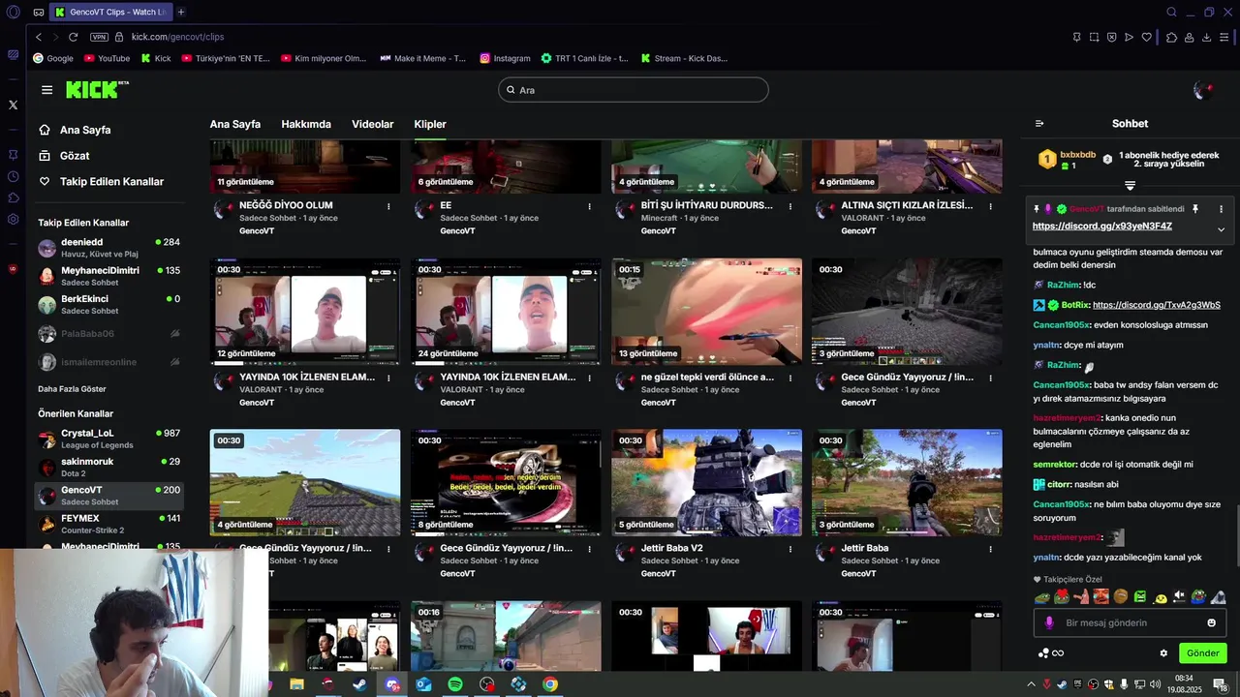Collapse the chat panel with arrow icon

(1039, 124)
